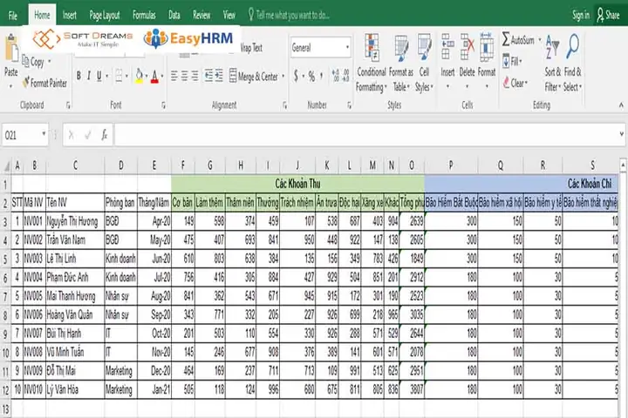Open the AutoSum dropdown arrow
Image resolution: width=628 pixels, height=418 pixels.
(x=540, y=39)
